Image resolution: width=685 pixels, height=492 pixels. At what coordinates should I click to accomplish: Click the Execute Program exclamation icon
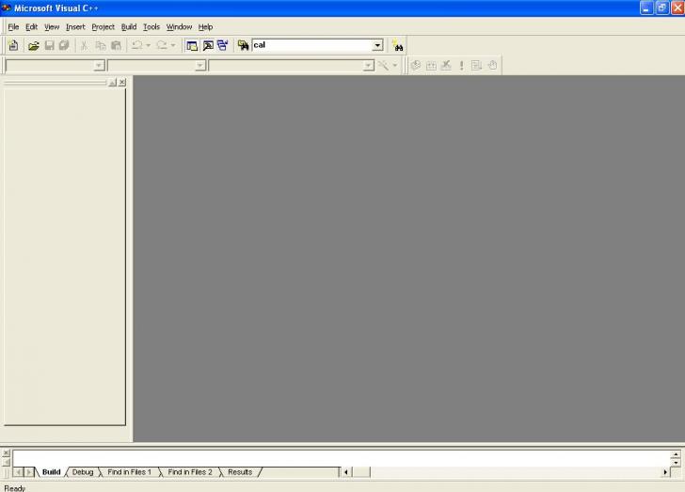[461, 66]
